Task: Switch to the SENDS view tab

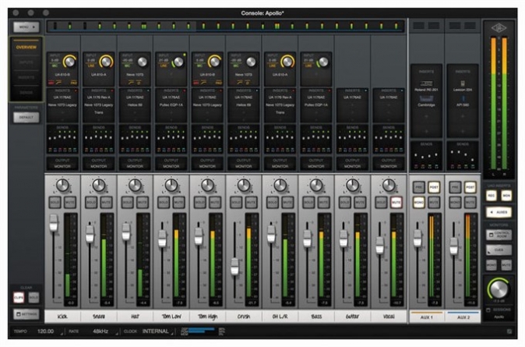Action: pyautogui.click(x=26, y=93)
